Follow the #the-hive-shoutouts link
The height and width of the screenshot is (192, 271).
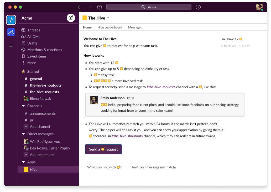coord(127,136)
